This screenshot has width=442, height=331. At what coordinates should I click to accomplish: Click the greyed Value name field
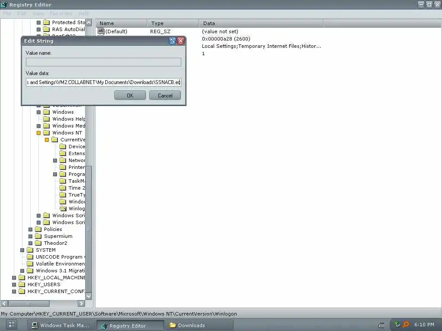point(104,62)
